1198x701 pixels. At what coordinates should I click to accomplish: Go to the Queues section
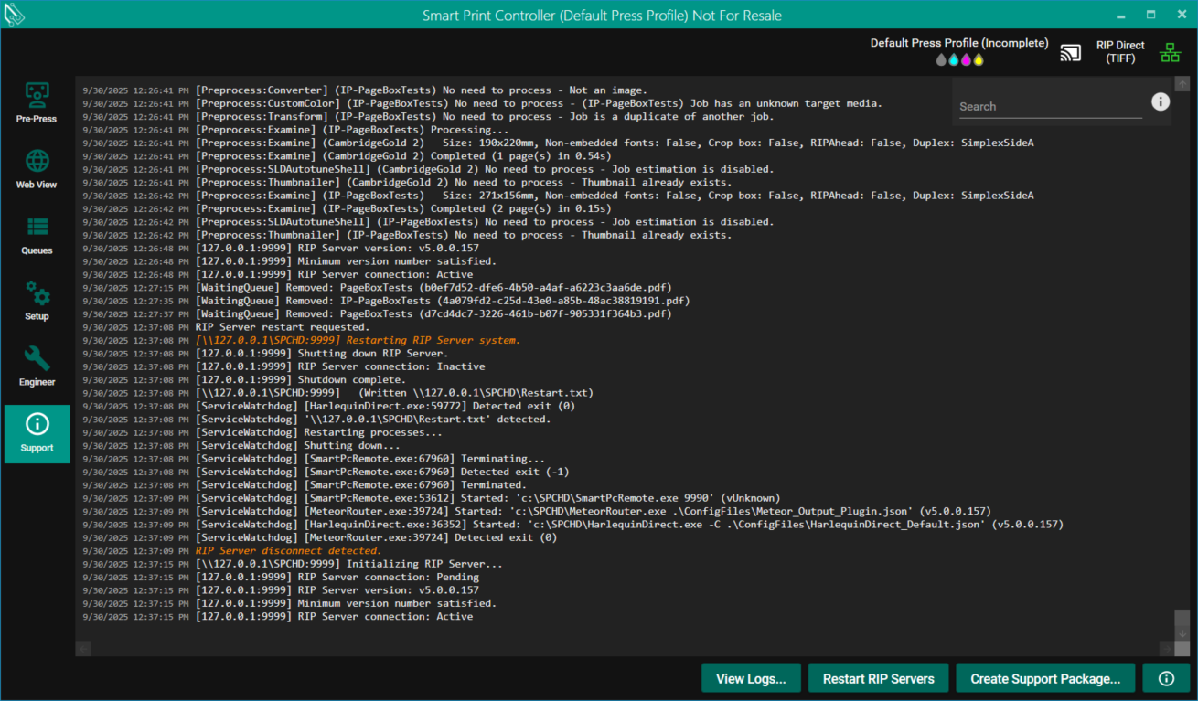(x=37, y=235)
